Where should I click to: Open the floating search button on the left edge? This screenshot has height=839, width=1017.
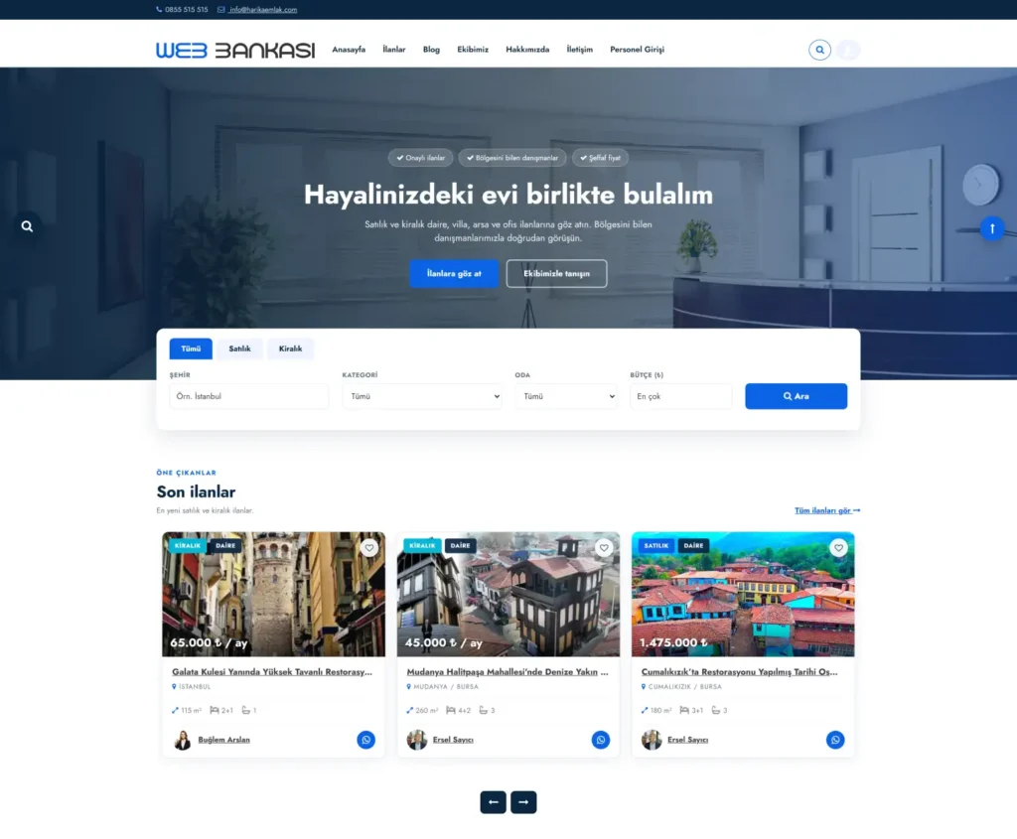coord(27,226)
